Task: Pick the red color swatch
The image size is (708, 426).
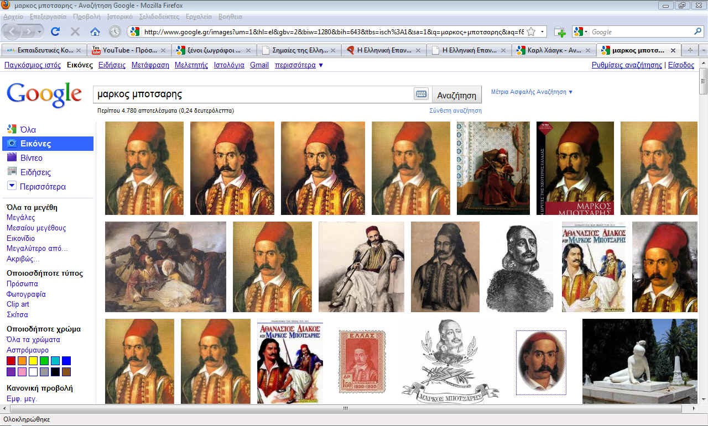Action: (x=11, y=361)
